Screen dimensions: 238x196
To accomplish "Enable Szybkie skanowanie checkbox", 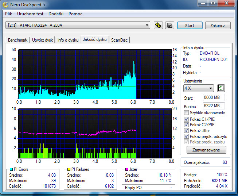I will (x=186, y=113).
